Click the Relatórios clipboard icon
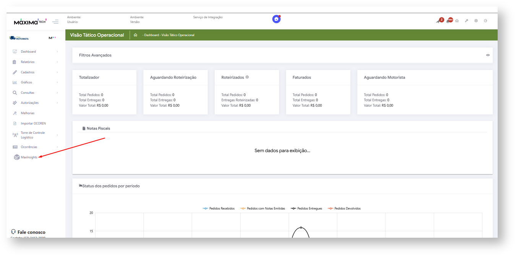 15,62
